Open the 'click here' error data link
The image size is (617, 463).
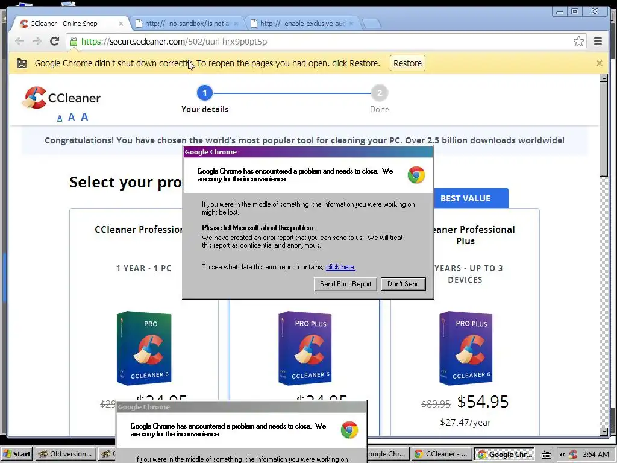point(340,267)
